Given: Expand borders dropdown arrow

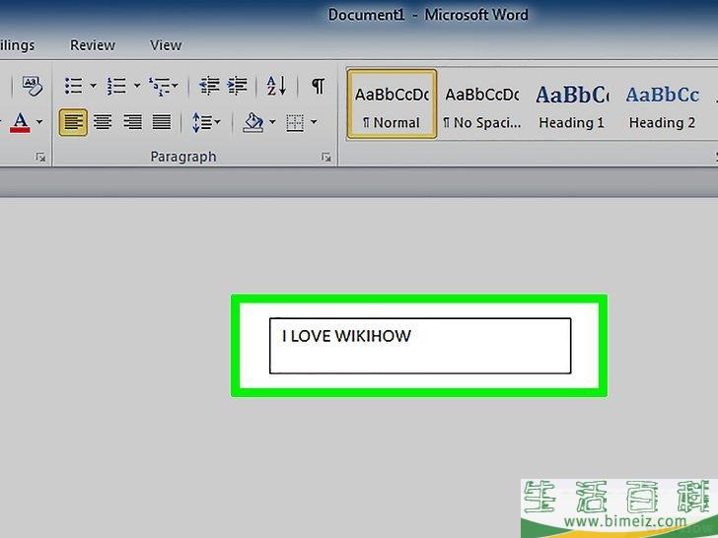Looking at the screenshot, I should 314,122.
